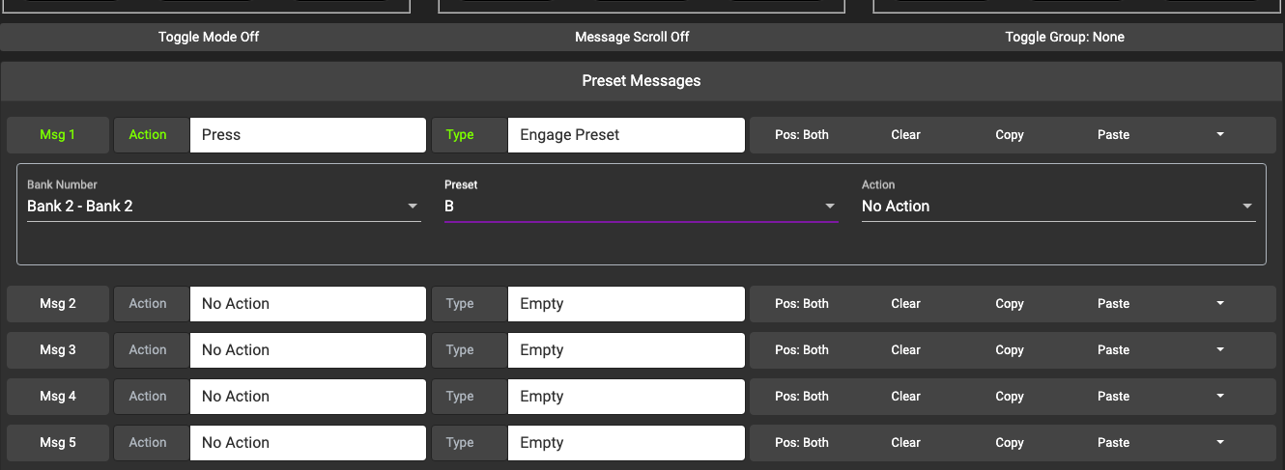Click the Msg 1 Press action field
Viewport: 1285px width, 470px height.
click(x=307, y=135)
